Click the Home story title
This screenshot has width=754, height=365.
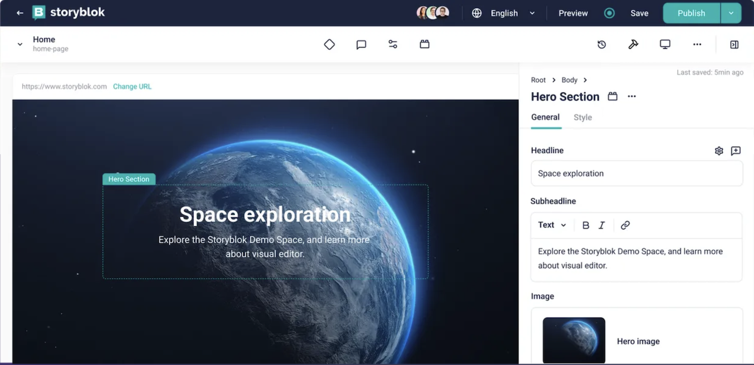coord(44,39)
